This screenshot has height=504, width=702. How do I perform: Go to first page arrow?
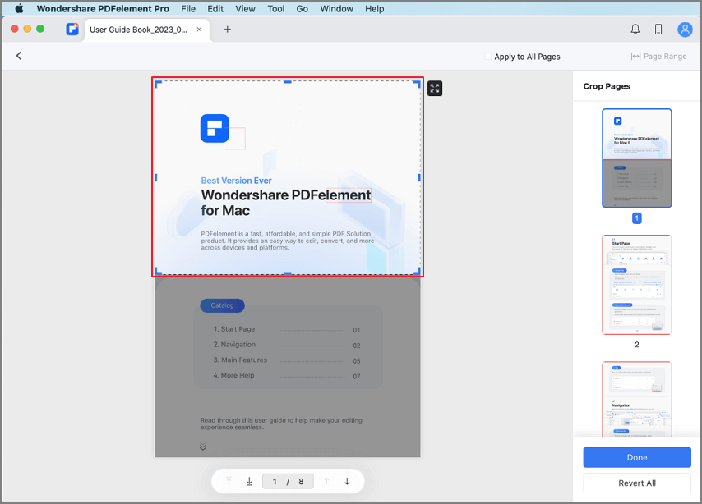(229, 481)
